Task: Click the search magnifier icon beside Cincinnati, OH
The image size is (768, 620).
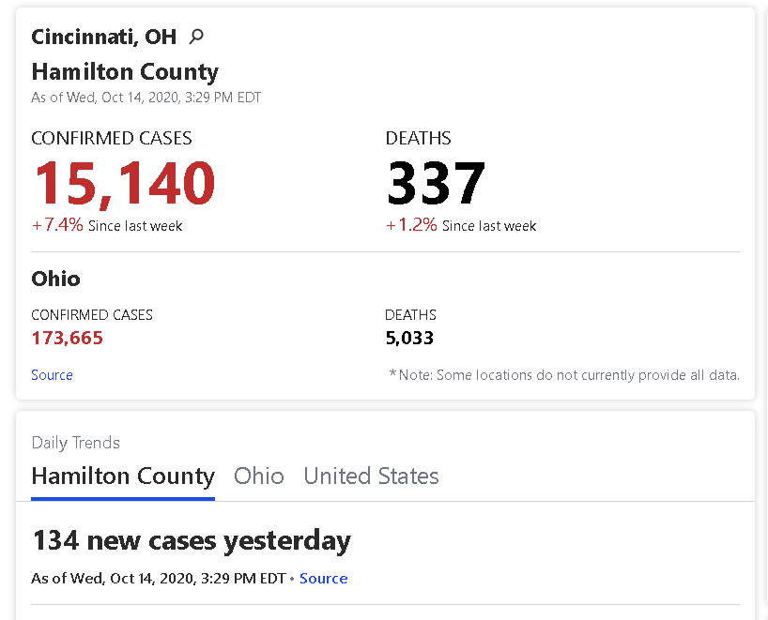Action: point(196,37)
